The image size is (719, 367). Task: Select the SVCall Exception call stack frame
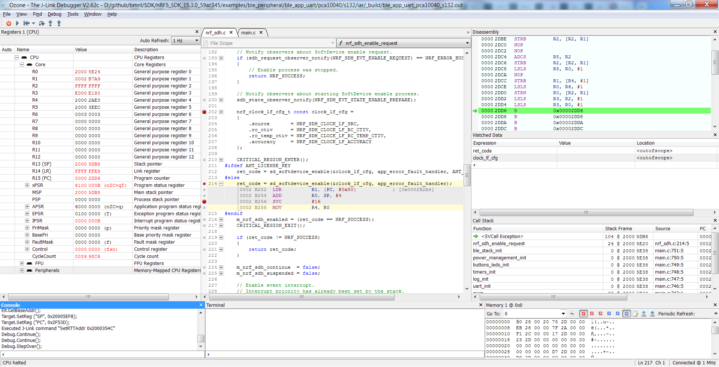click(502, 237)
